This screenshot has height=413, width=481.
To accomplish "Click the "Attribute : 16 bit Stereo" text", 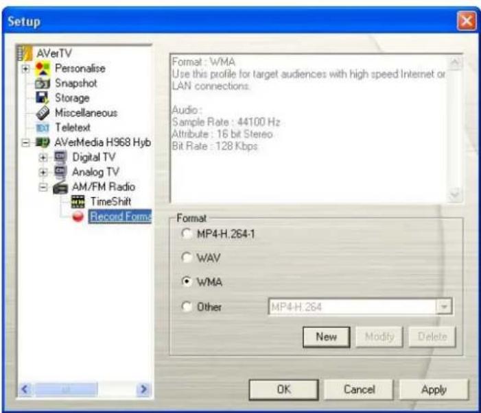I will click(x=222, y=134).
